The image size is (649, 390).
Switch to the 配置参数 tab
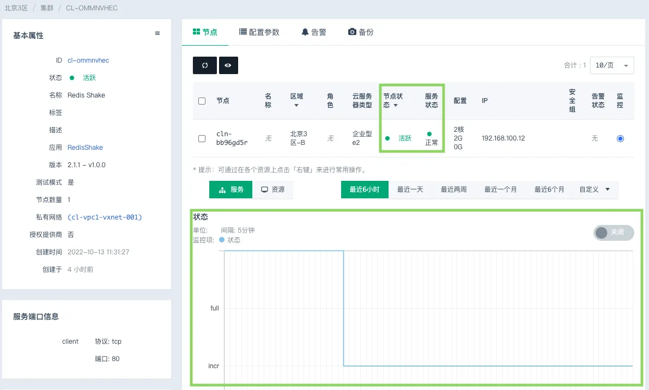point(259,32)
